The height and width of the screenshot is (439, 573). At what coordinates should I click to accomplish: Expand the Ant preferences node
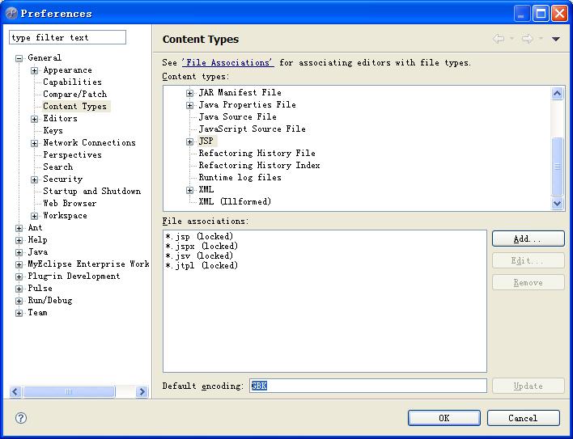[x=19, y=228]
